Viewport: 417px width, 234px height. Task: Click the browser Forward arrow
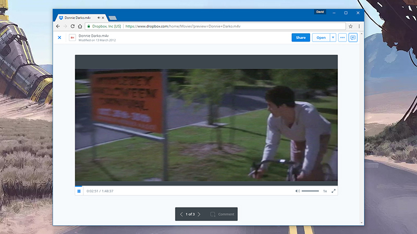tap(65, 27)
